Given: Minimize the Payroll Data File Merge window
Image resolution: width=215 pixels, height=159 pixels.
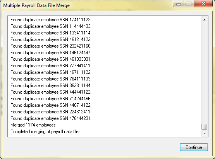Looking at the screenshot, I should click(178, 4).
